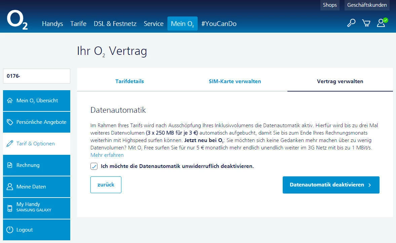Follow the Mehr erfahren link
Image resolution: width=396 pixels, height=243 pixels.
tap(107, 155)
